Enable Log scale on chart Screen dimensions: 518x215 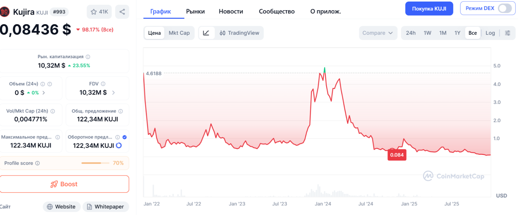(x=490, y=33)
